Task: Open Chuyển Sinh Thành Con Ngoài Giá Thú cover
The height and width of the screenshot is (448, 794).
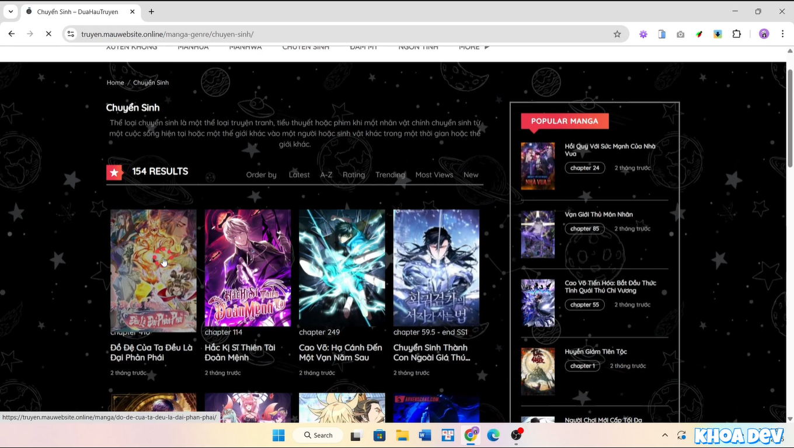Action: point(436,268)
